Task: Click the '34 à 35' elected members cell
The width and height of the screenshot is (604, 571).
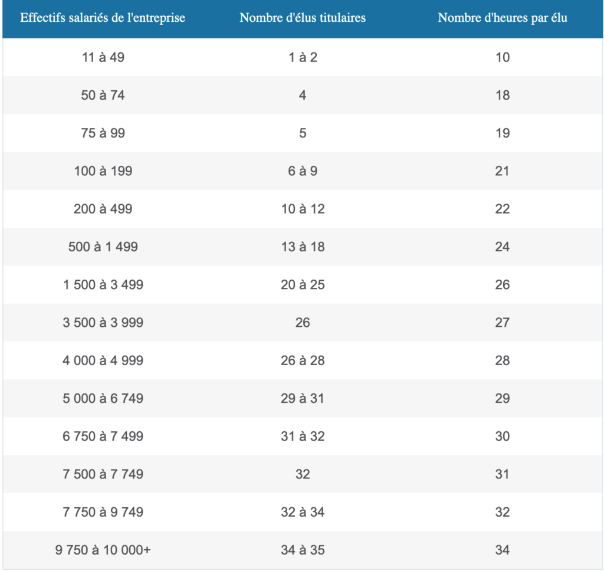Action: coord(303,550)
